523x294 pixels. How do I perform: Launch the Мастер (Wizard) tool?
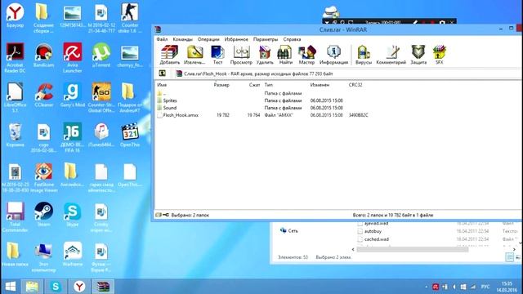306,55
